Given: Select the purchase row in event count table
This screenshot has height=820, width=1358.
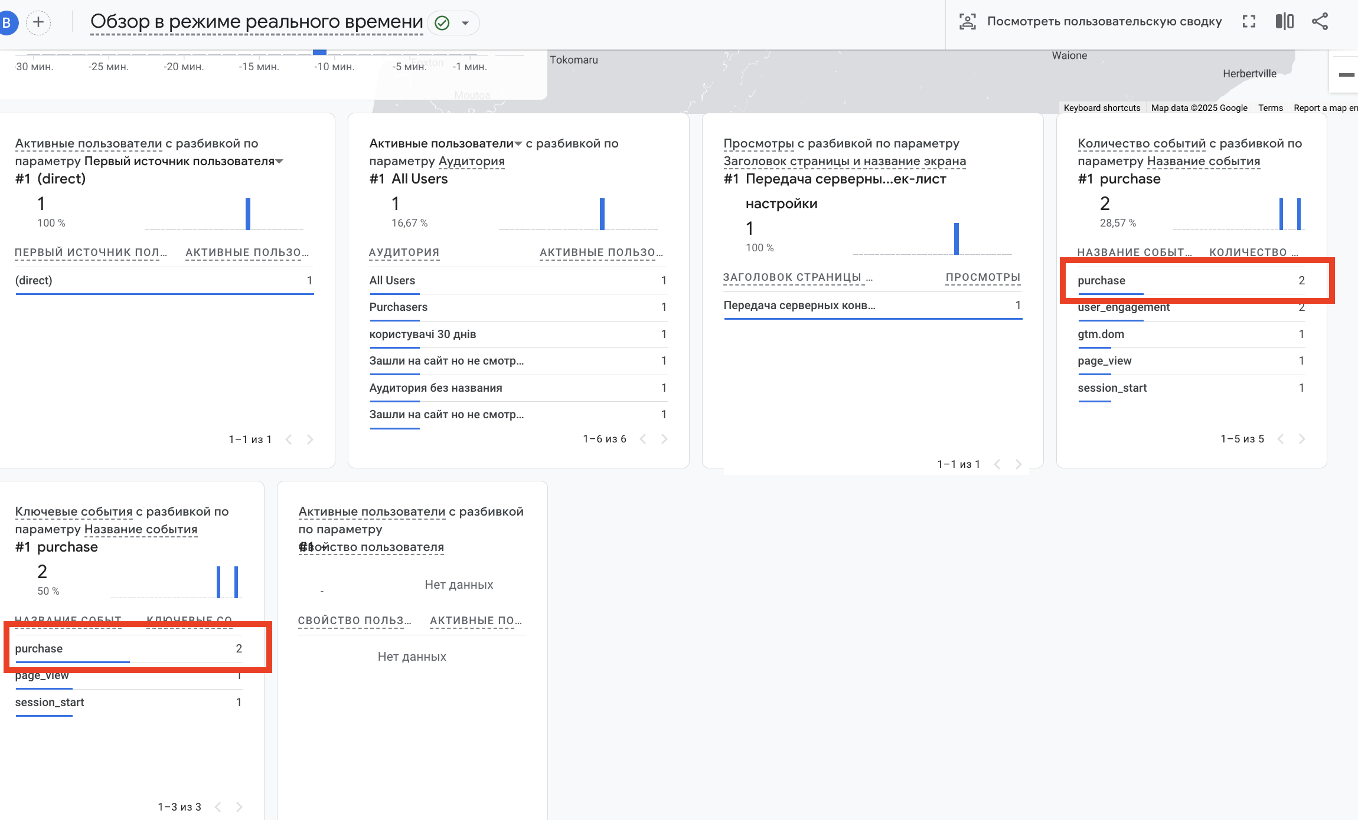Looking at the screenshot, I should click(1102, 281).
